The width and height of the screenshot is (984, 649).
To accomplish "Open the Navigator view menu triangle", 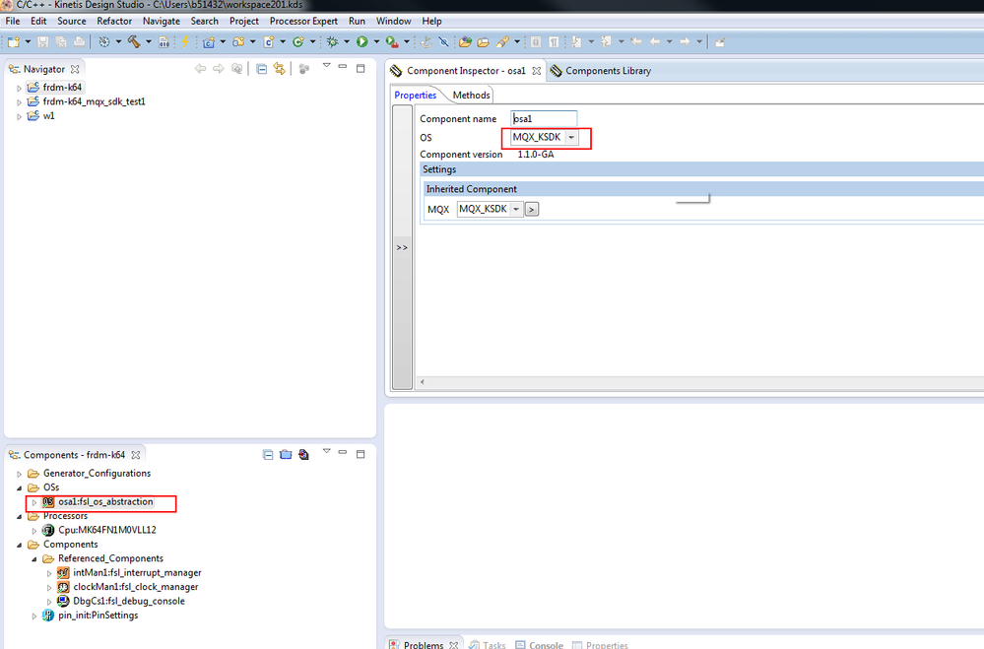I will pos(326,65).
